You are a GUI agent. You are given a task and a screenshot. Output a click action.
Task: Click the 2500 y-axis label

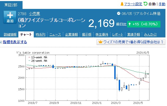21,66
